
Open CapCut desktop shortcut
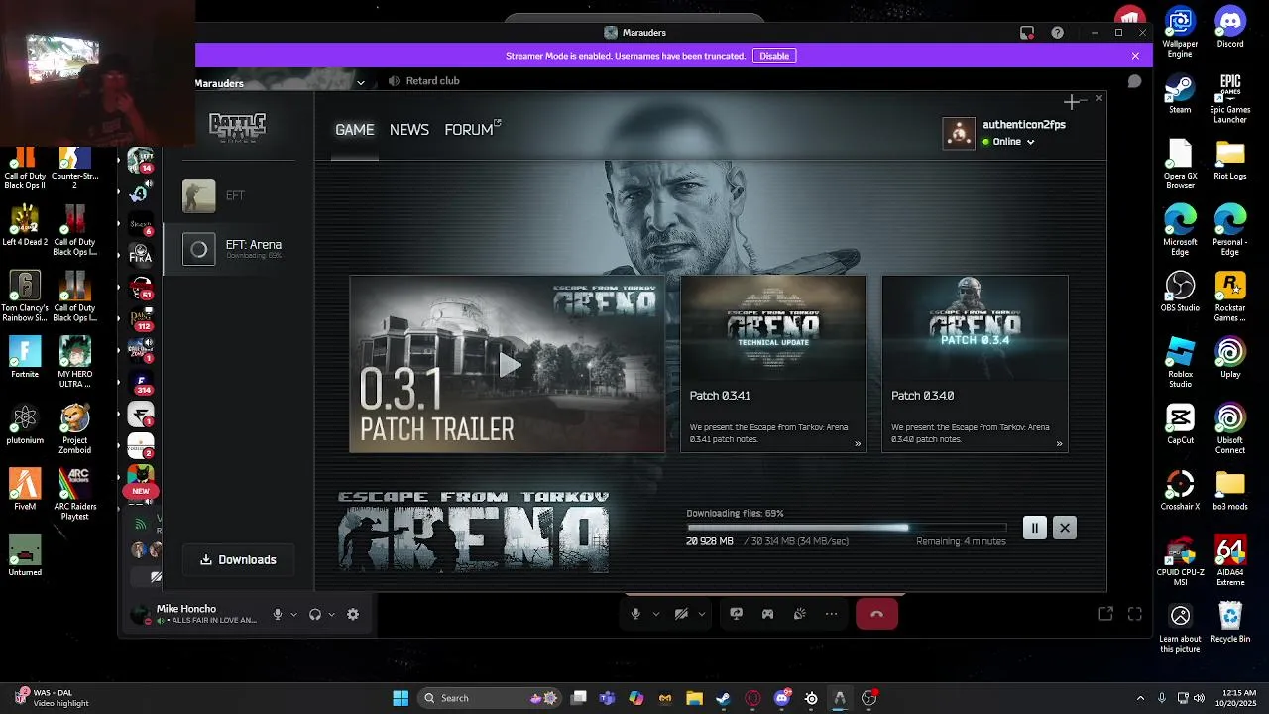[x=1180, y=424]
